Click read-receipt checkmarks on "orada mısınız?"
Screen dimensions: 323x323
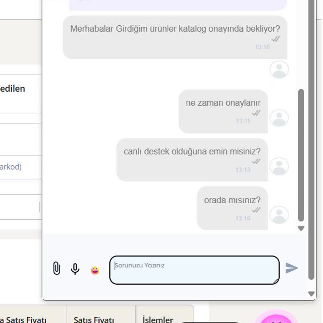point(256,210)
